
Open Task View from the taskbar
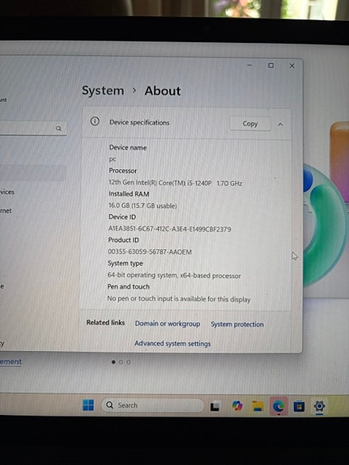215,406
